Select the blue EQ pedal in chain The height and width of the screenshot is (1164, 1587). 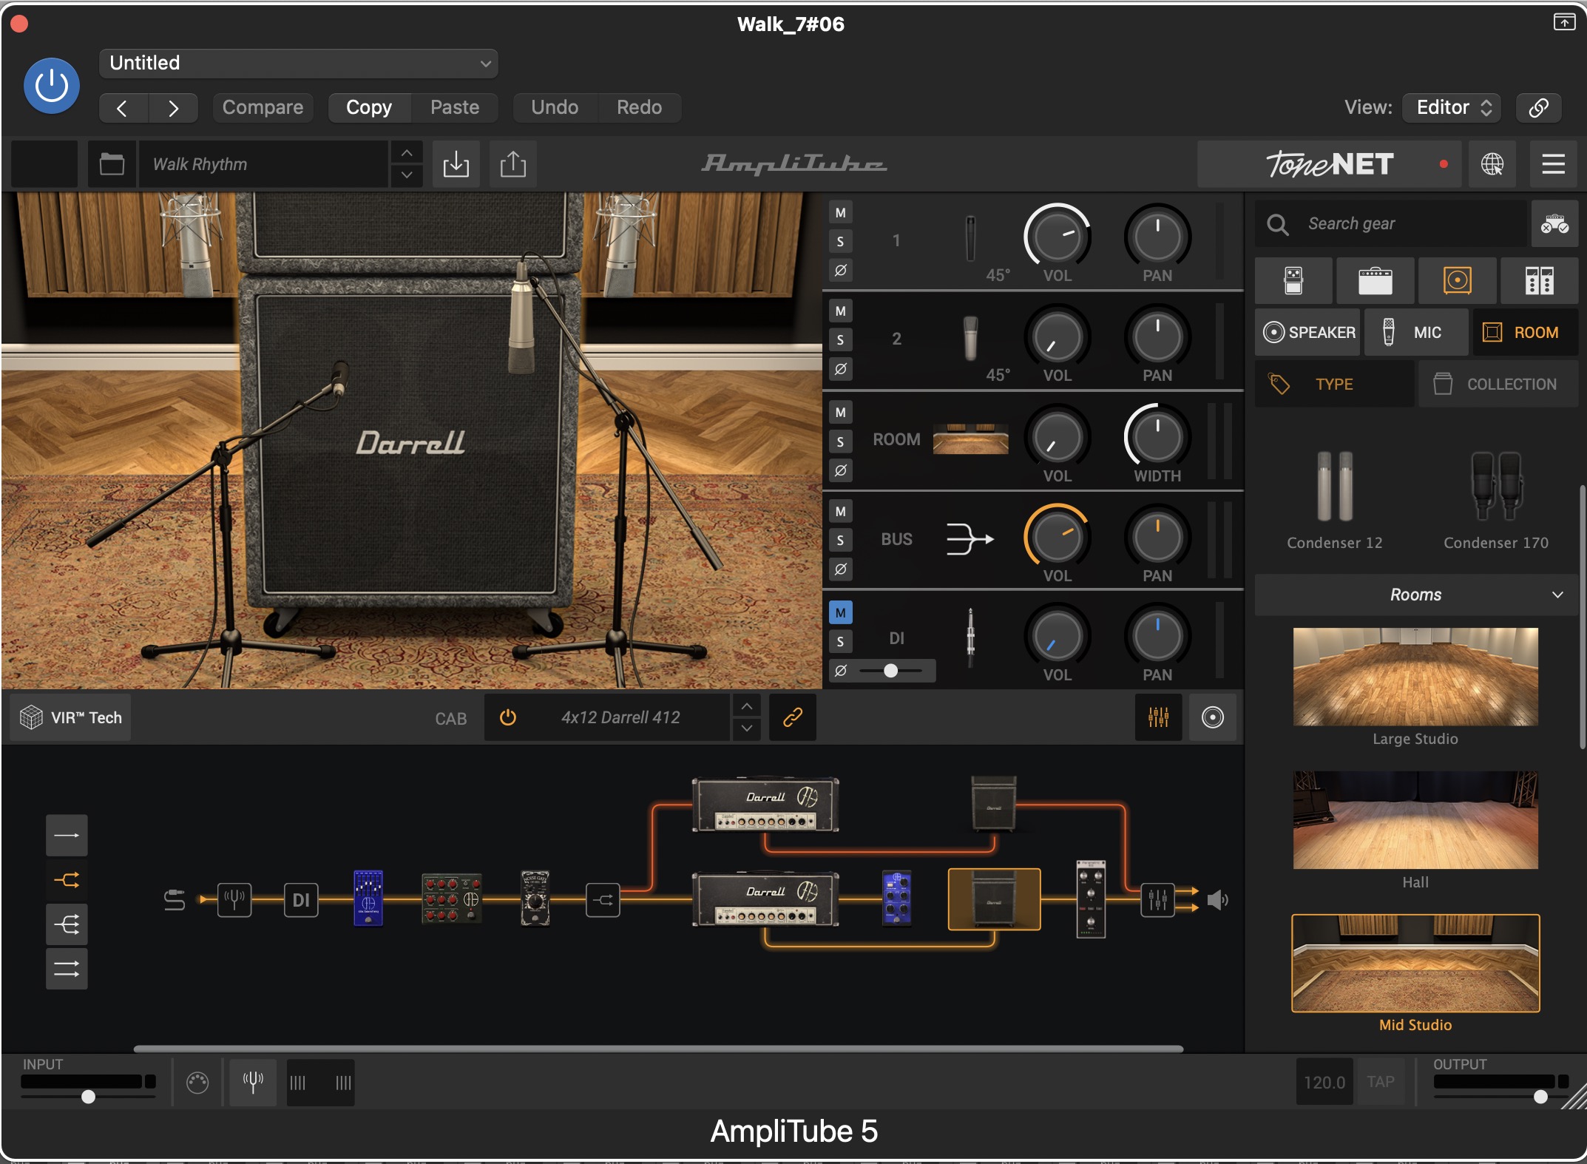coord(368,899)
